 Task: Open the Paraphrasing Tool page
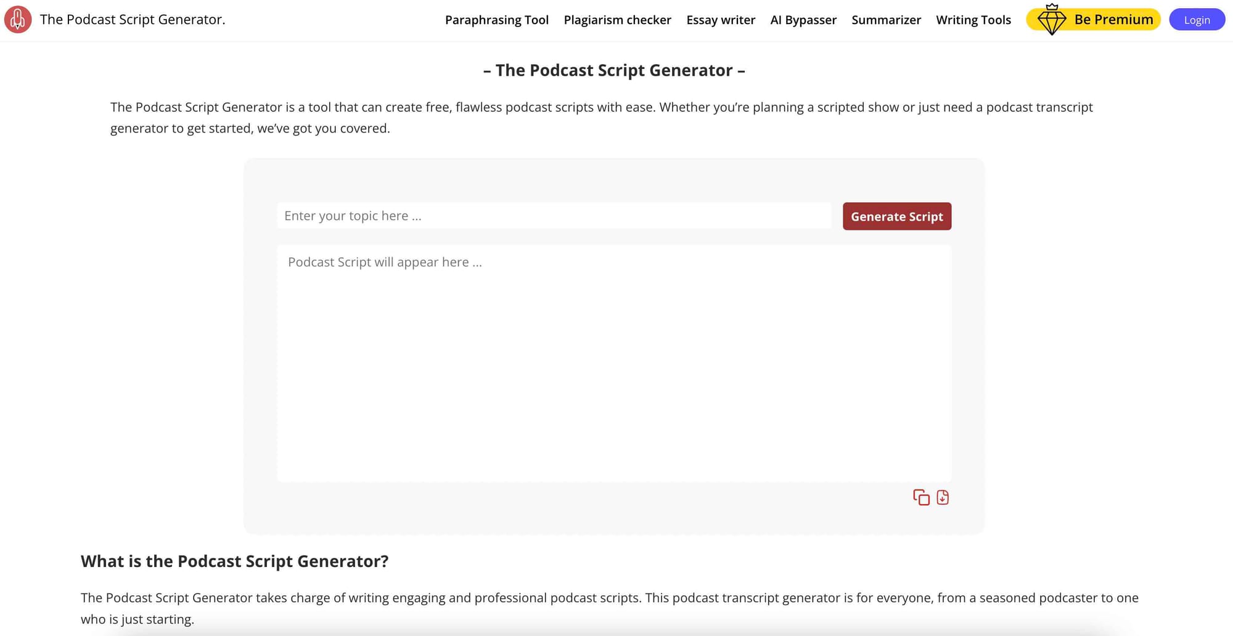[x=497, y=20]
